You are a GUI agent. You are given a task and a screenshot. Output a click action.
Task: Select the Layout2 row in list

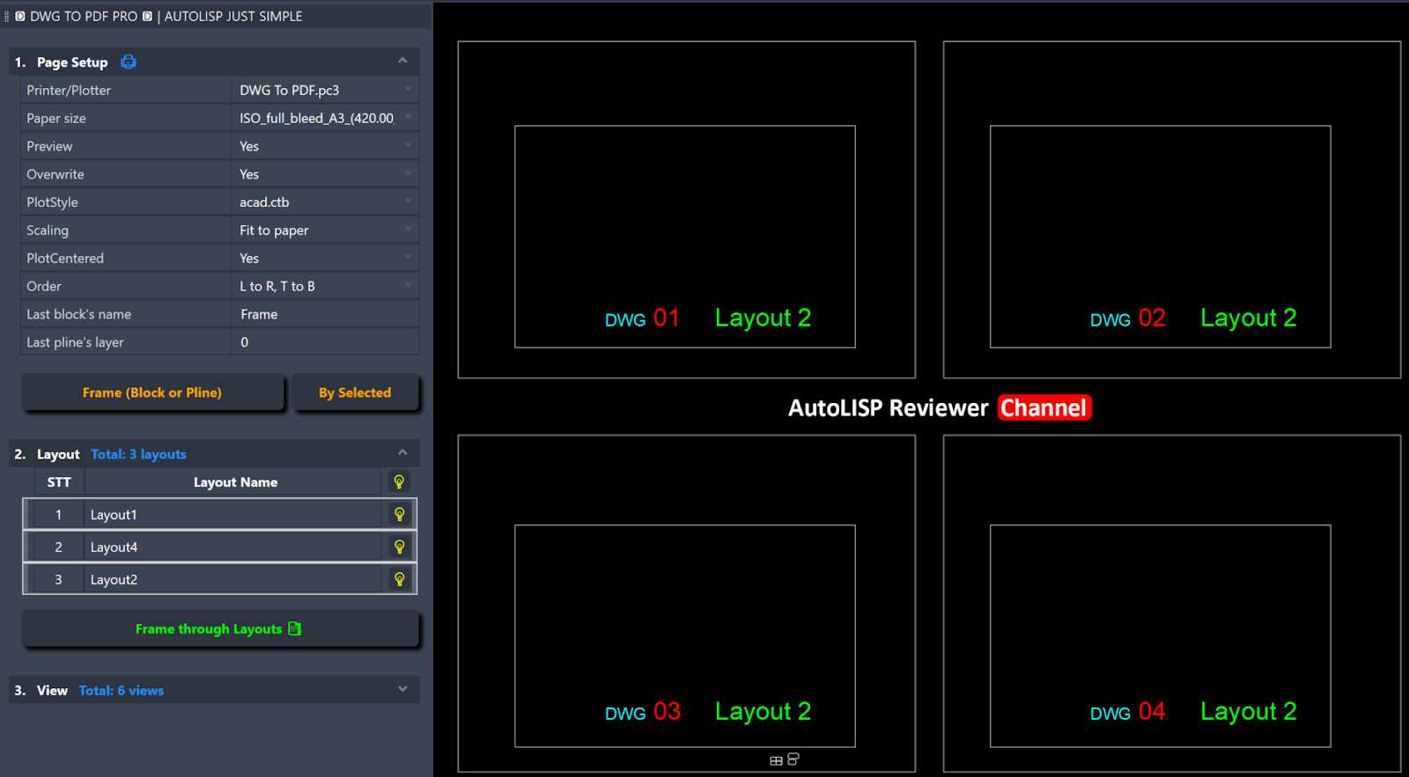coord(219,579)
